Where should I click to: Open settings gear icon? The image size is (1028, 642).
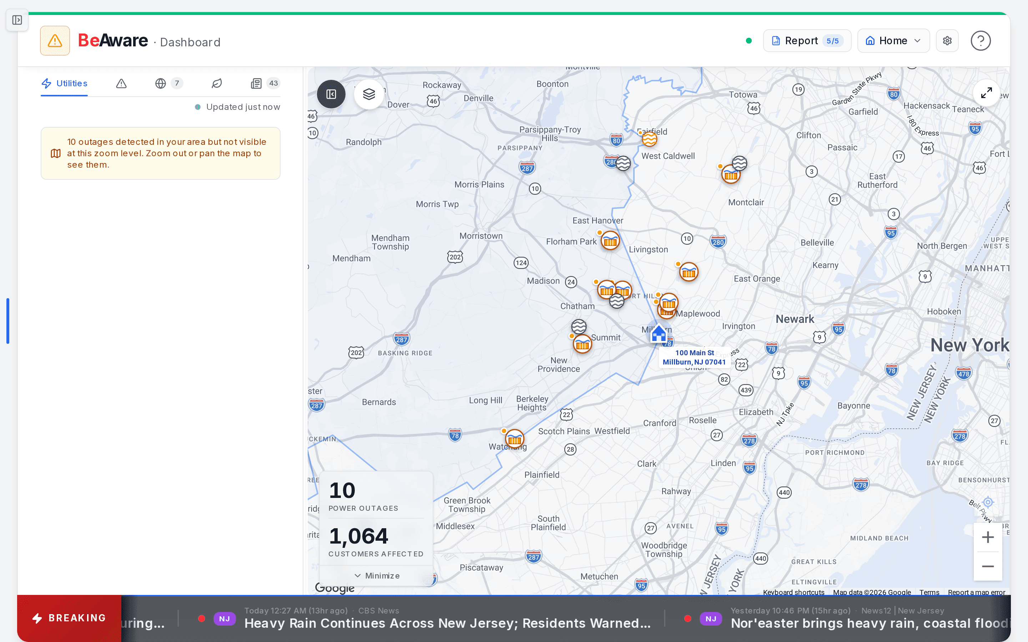[947, 41]
